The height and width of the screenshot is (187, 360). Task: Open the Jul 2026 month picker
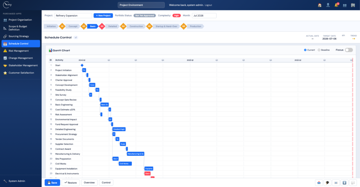click(204, 15)
